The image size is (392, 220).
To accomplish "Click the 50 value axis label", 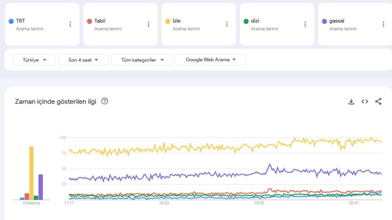I will (64, 169).
